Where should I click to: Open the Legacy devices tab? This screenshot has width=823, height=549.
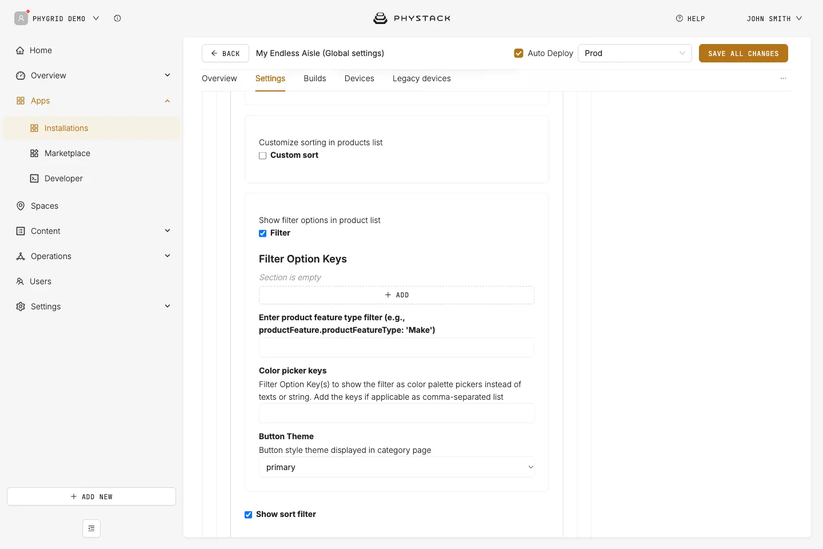(x=422, y=78)
